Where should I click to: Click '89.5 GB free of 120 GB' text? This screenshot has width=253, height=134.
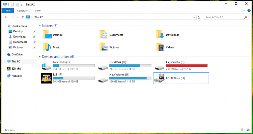[66, 81]
